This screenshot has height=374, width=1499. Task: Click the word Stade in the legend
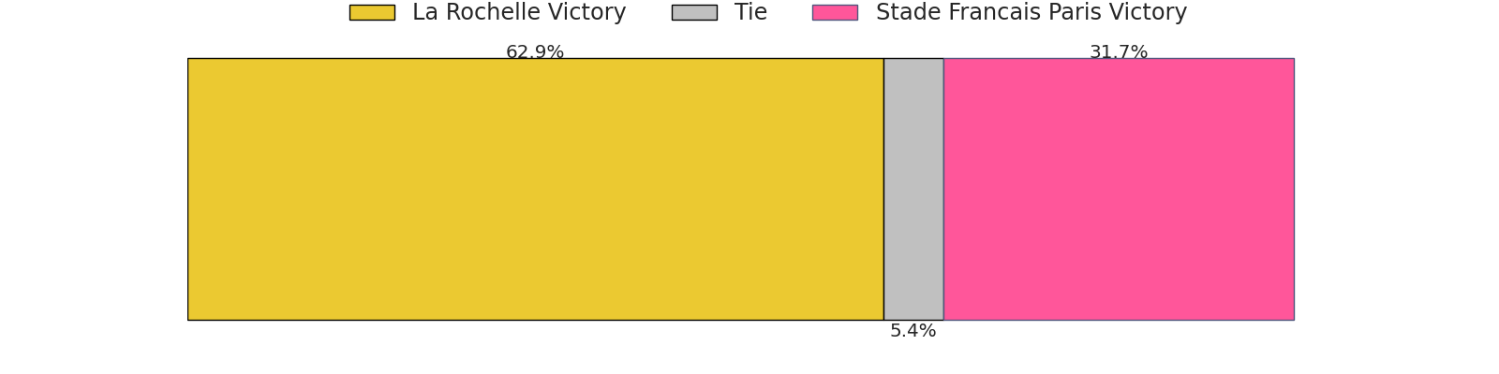tap(907, 13)
